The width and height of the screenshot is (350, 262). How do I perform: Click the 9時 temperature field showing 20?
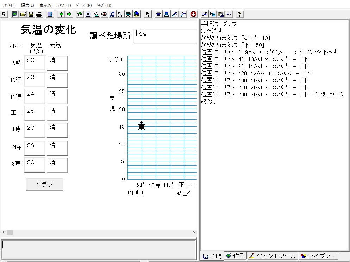[x=35, y=62]
